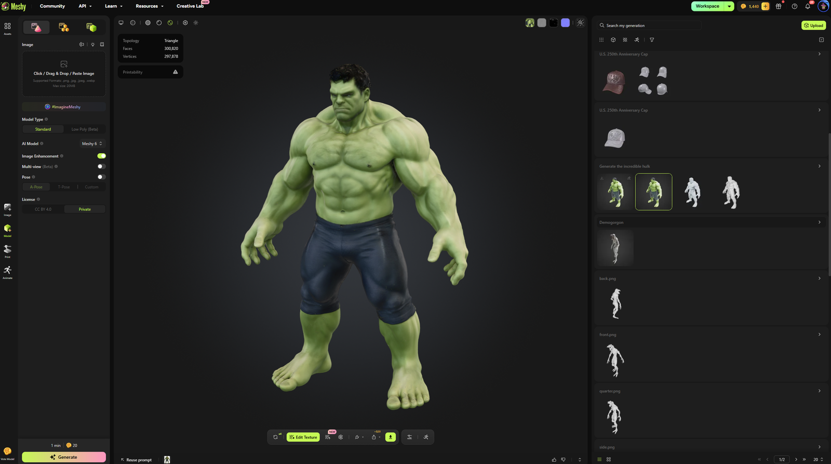Screen dimensions: 831x464
Task: Click the Upload button
Action: click(814, 25)
